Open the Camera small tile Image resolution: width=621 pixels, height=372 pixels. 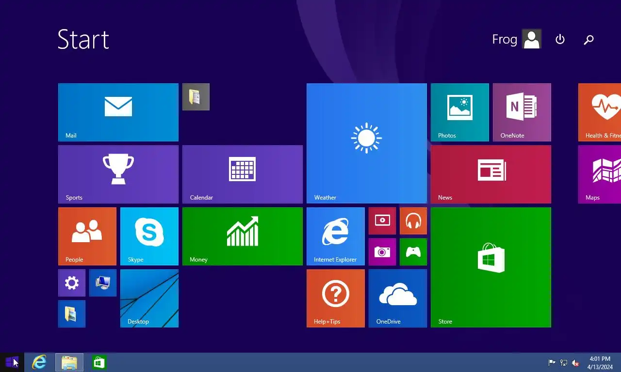[382, 252]
